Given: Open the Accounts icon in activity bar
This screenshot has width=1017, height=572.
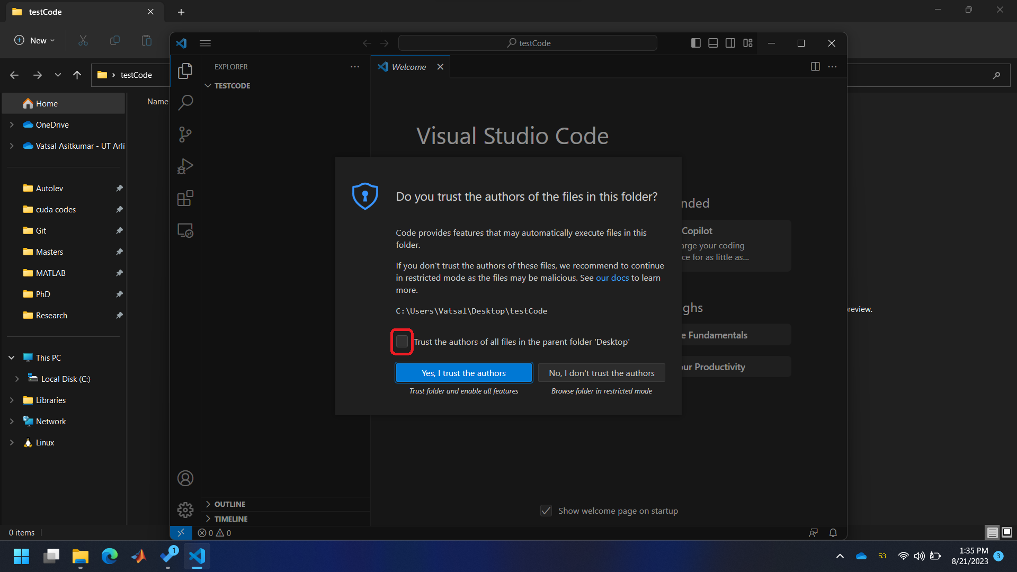Looking at the screenshot, I should [185, 478].
